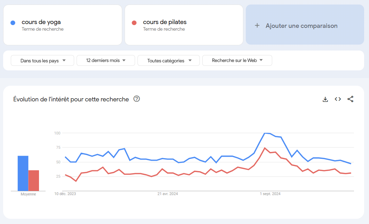Open the "Toutes catégories" dropdown
Screen dimensions: 369x224
pyautogui.click(x=169, y=61)
